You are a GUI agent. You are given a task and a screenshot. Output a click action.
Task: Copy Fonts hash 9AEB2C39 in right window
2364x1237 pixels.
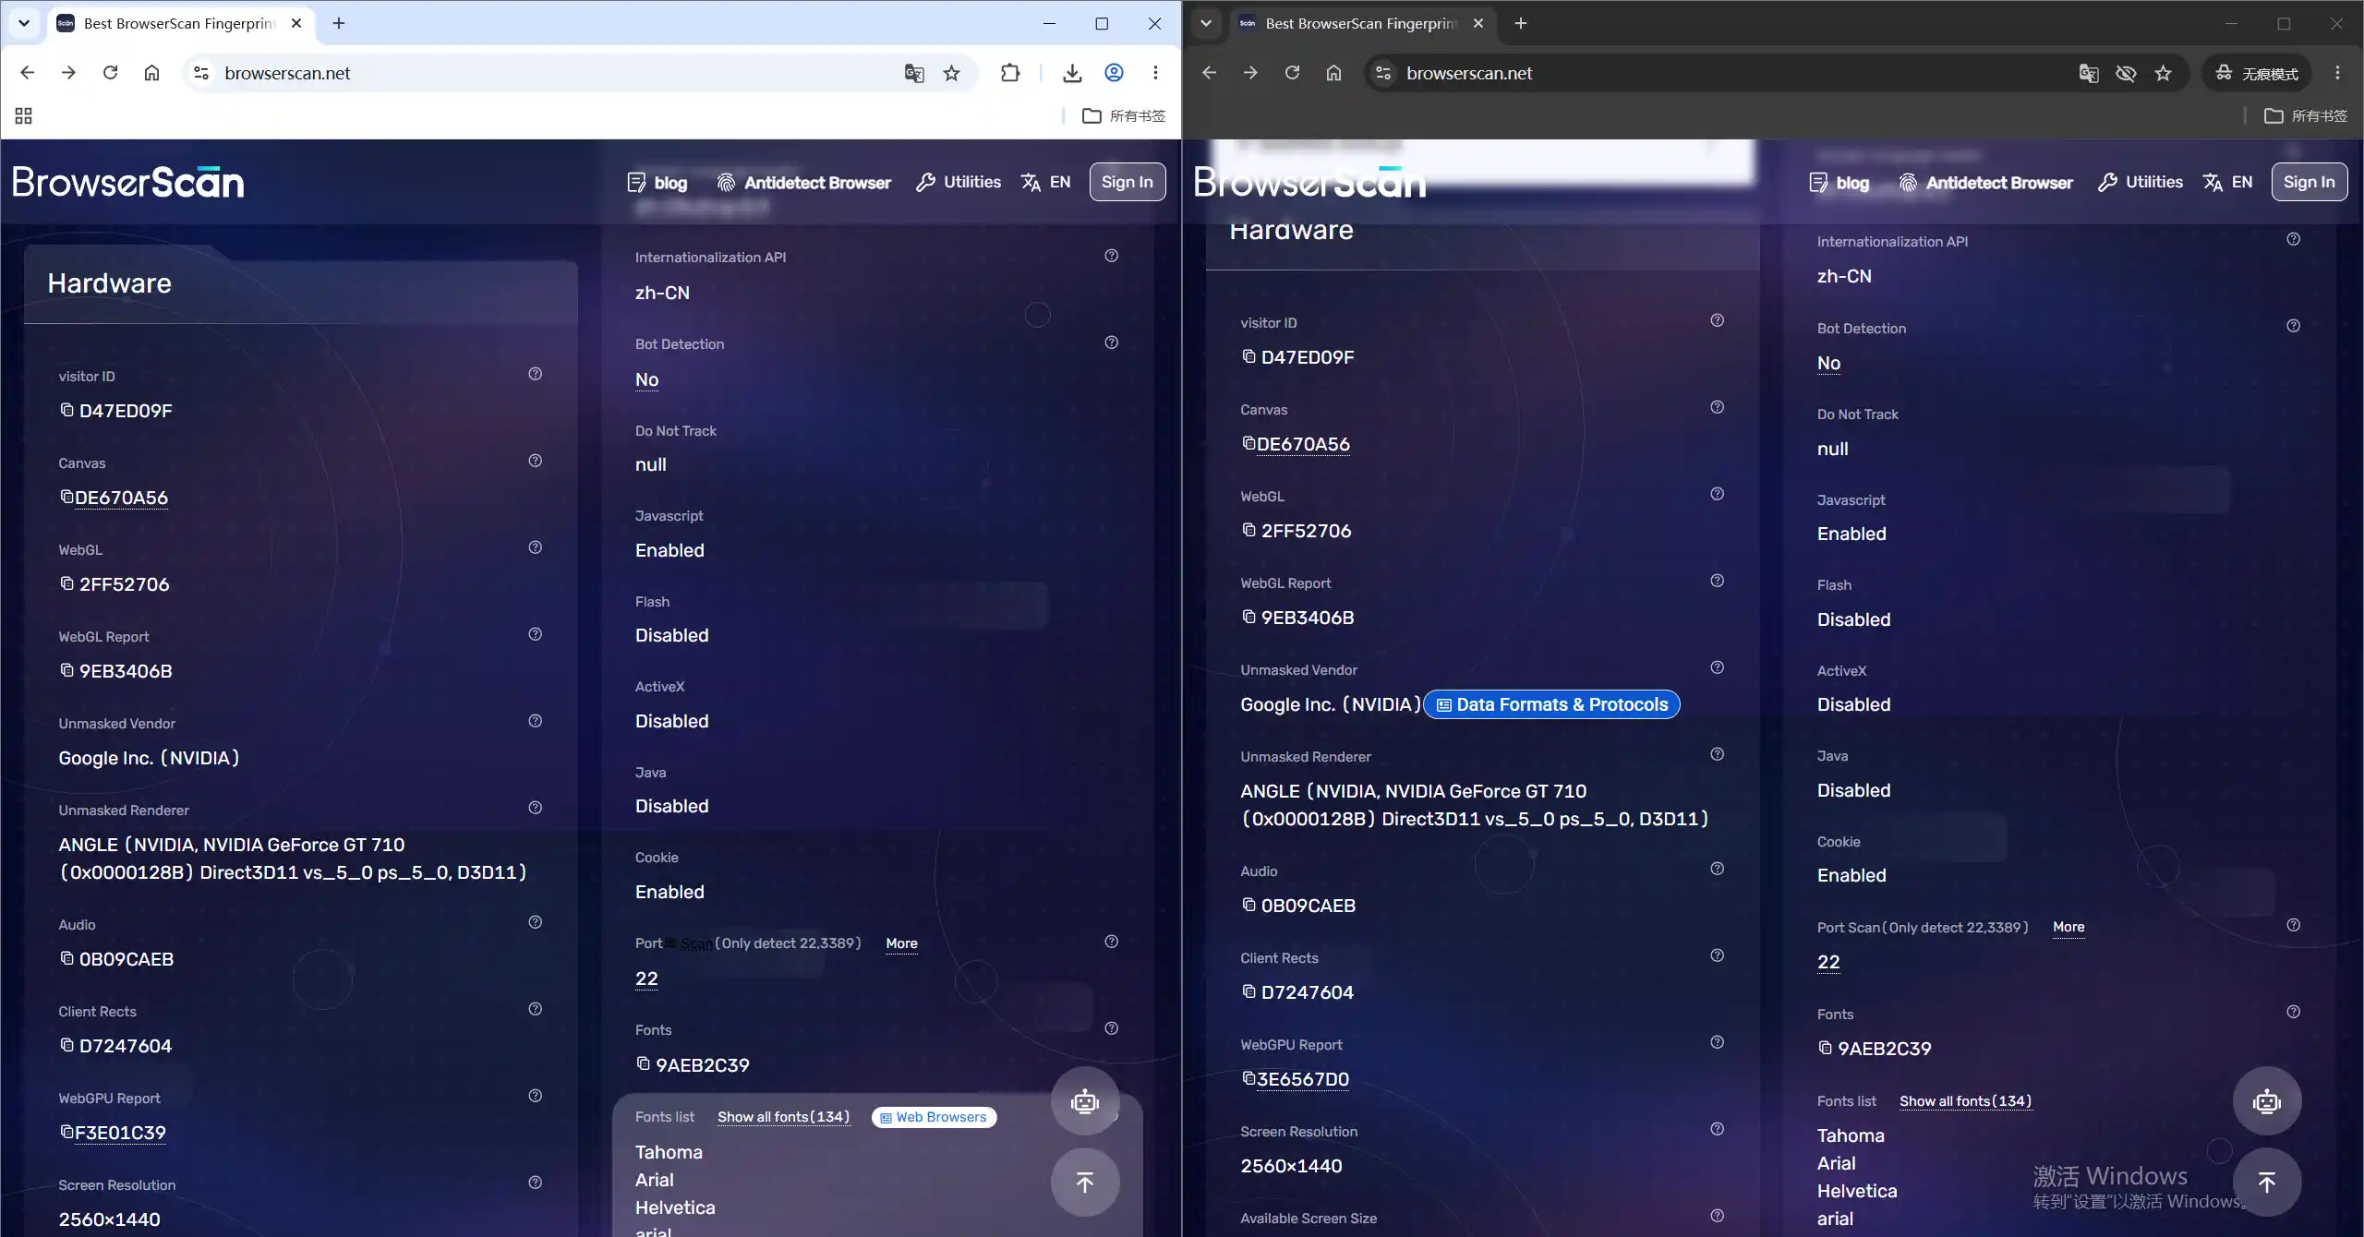(1825, 1048)
